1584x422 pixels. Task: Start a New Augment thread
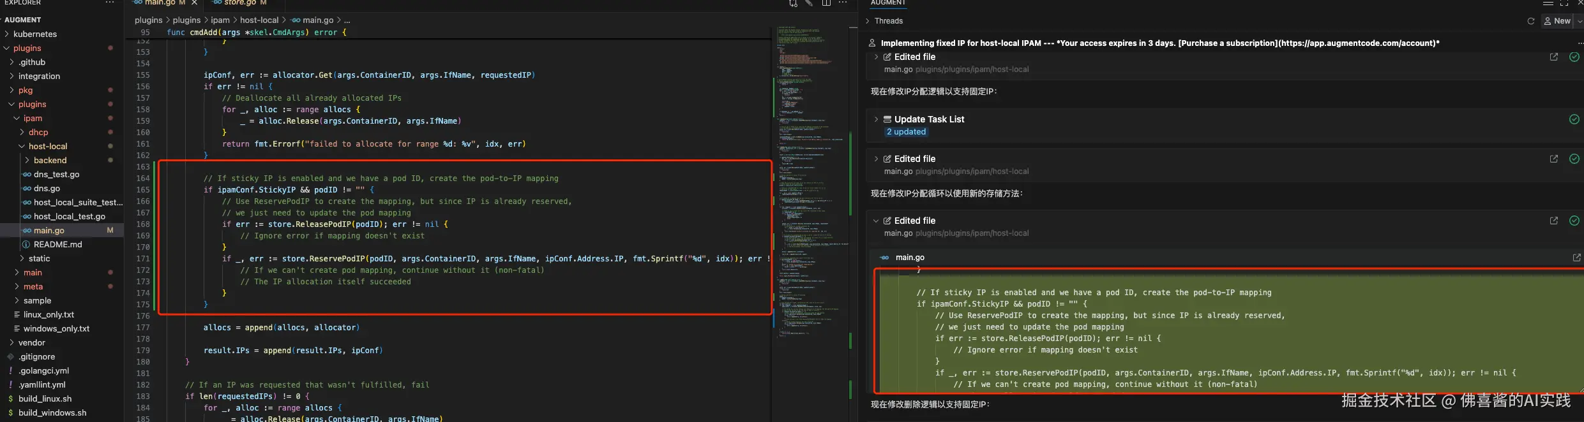(1557, 21)
